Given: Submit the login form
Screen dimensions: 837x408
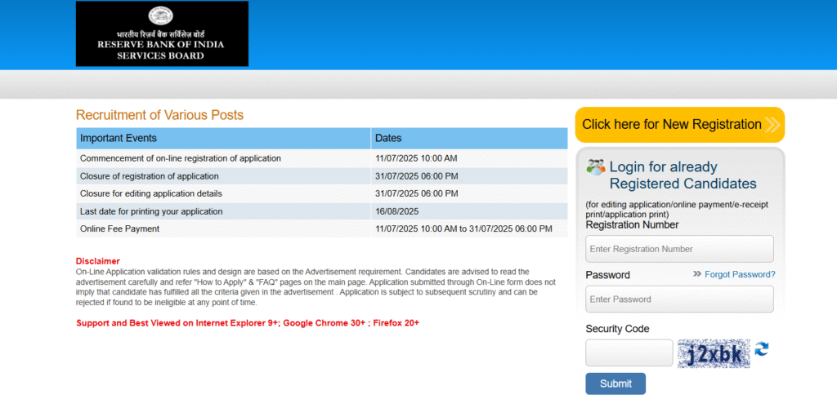Looking at the screenshot, I should 615,384.
